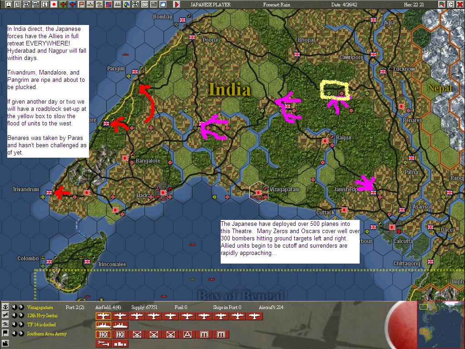
Task: Click the cloud weather toolbar icon
Action: click(163, 5)
